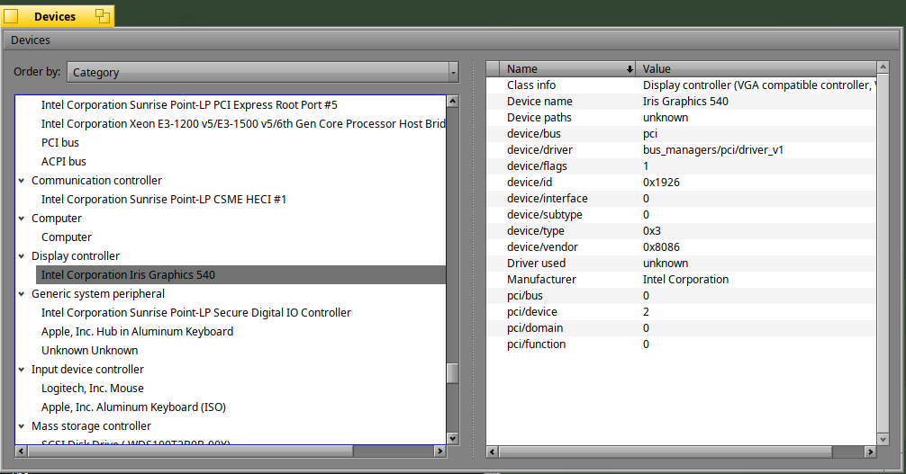Open the Devices menu
This screenshot has height=474, width=906.
30,40
